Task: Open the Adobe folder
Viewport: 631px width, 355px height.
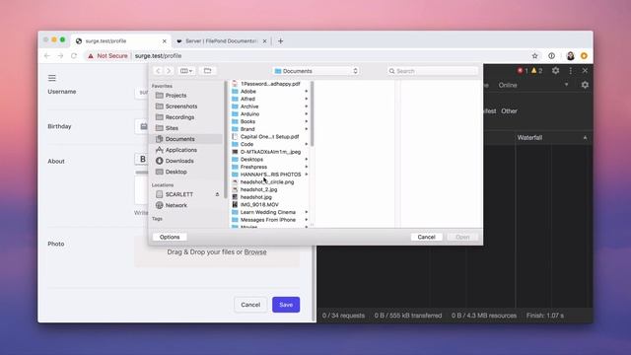Action: [x=247, y=92]
